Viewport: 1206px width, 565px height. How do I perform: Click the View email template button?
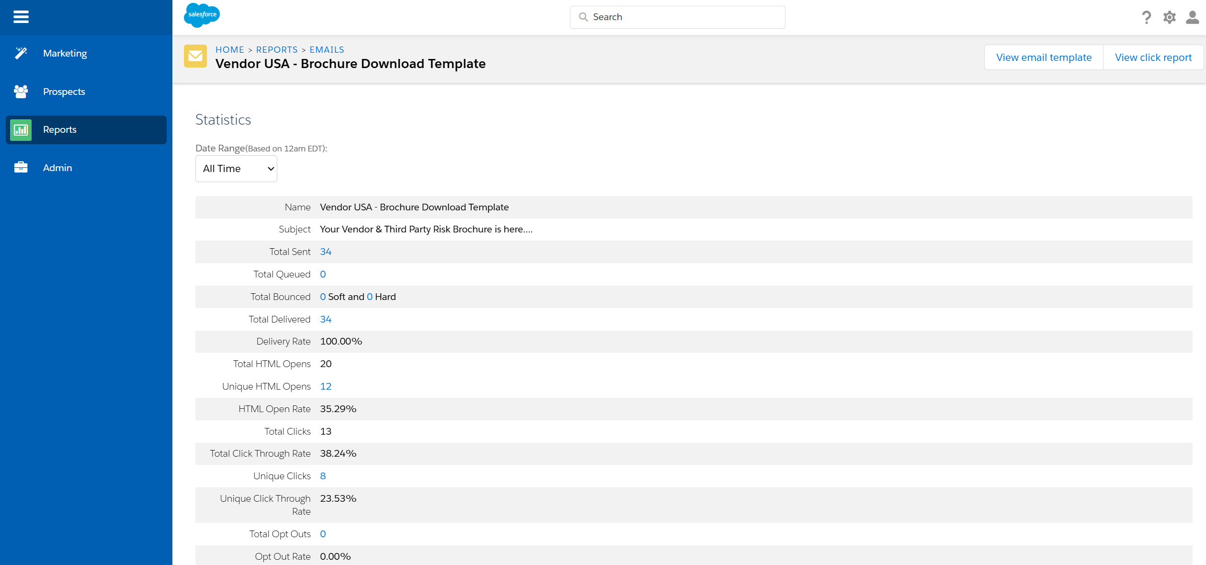click(1044, 58)
